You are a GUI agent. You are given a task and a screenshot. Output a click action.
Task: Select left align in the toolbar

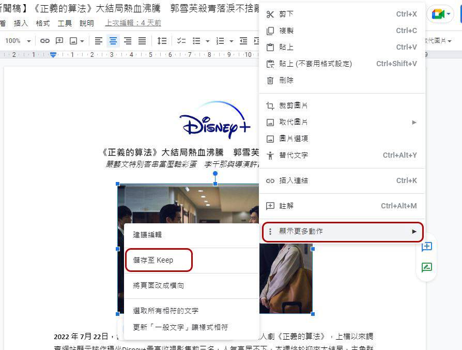click(99, 41)
